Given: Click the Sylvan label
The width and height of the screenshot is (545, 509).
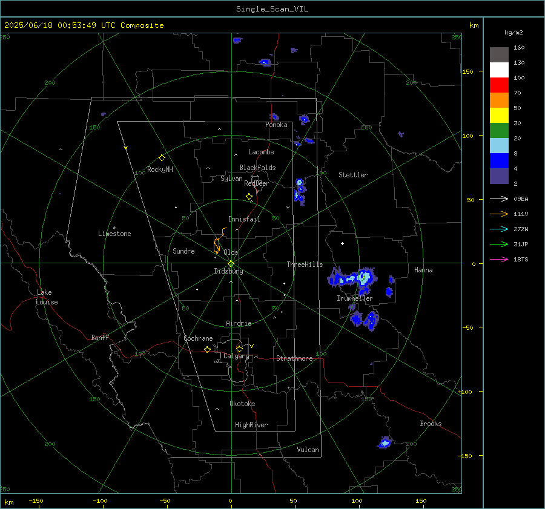Looking at the screenshot, I should (x=231, y=179).
